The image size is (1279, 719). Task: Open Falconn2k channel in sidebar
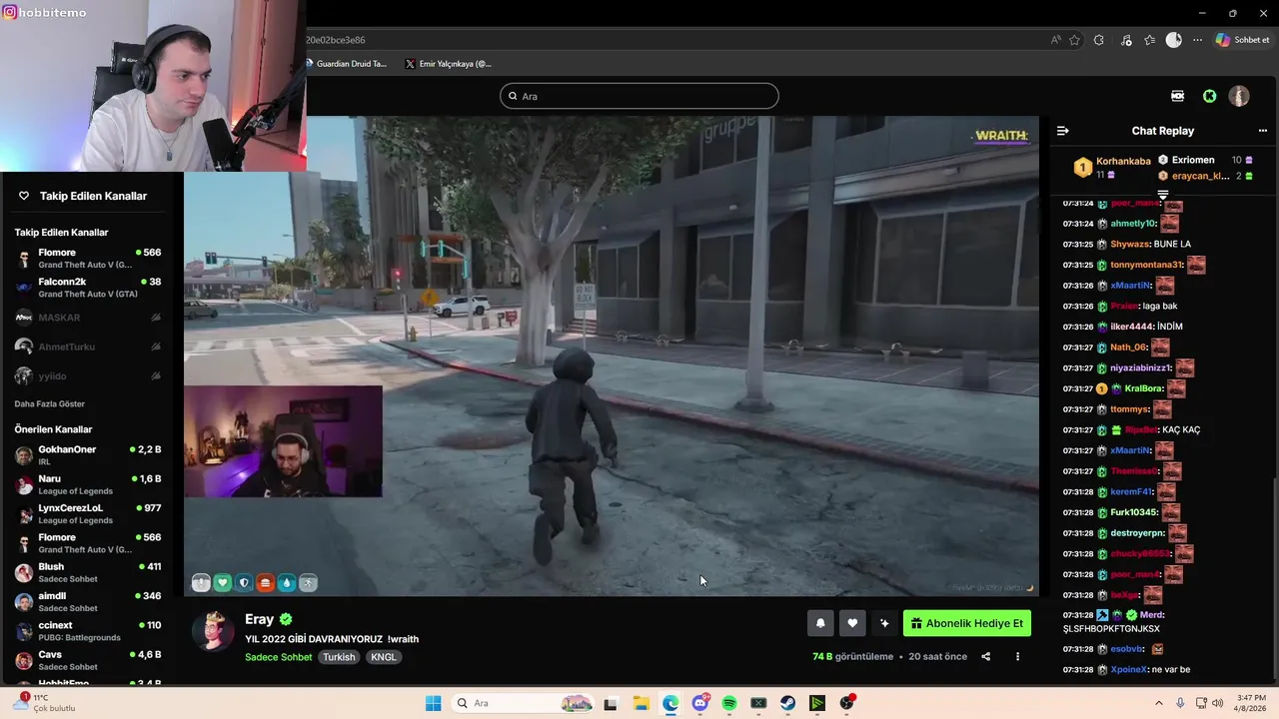(88, 288)
